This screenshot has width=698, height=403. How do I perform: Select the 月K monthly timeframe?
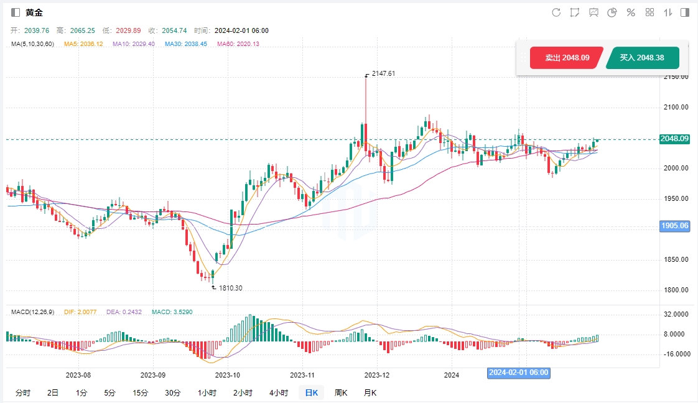coord(370,392)
